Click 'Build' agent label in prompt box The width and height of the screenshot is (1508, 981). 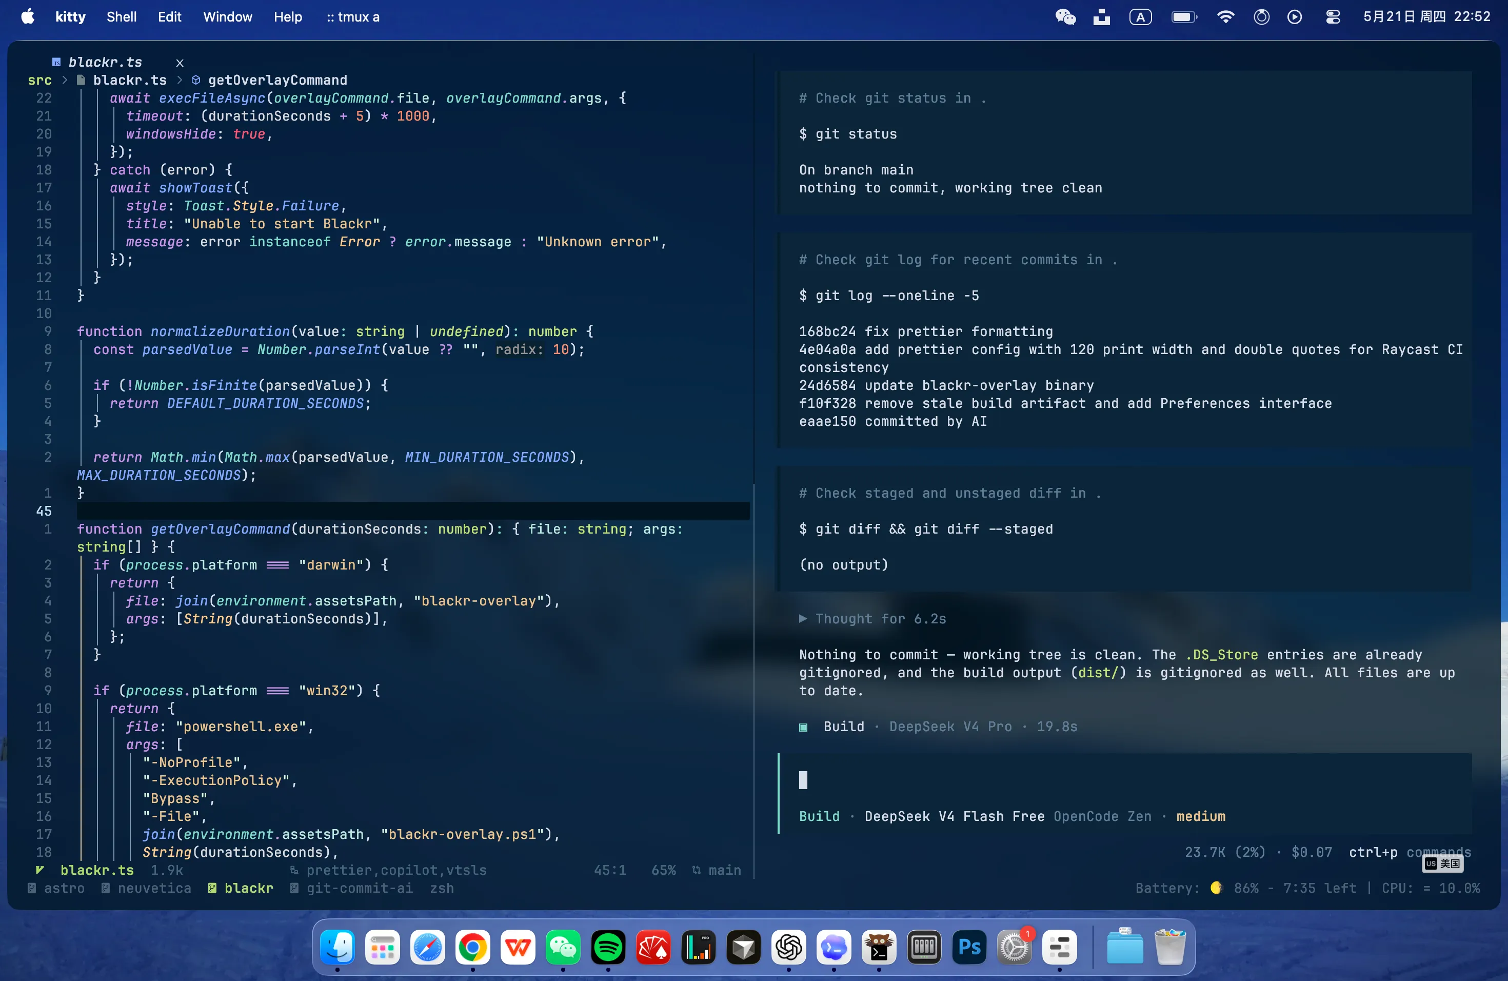click(x=819, y=816)
